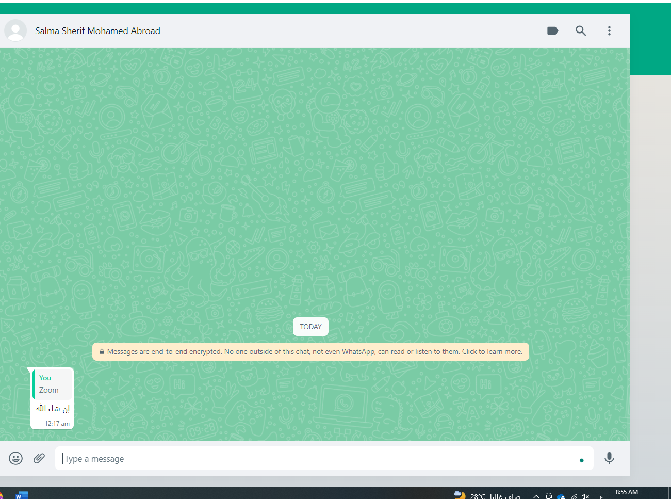The height and width of the screenshot is (499, 671).
Task: Switch keyboard language indicator ع
Action: (601, 496)
